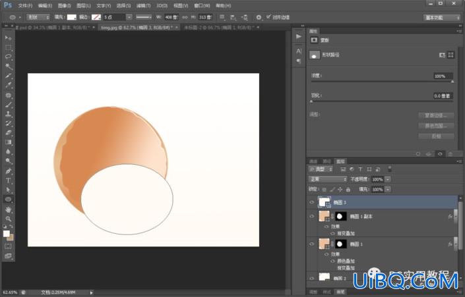Select the Eyedropper tool
465x297 pixels.
click(9, 85)
